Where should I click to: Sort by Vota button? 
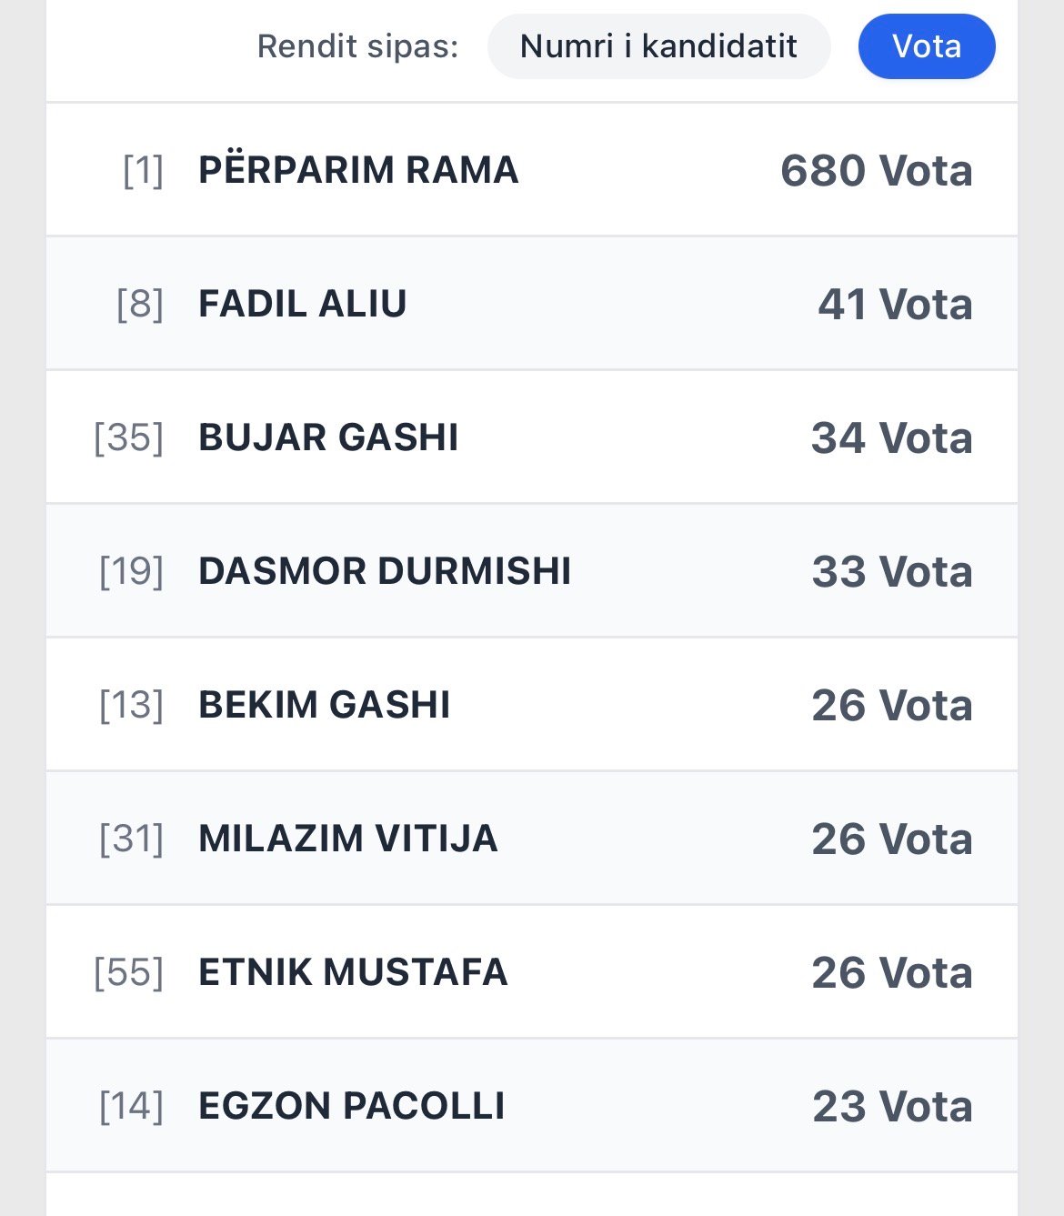(x=926, y=46)
